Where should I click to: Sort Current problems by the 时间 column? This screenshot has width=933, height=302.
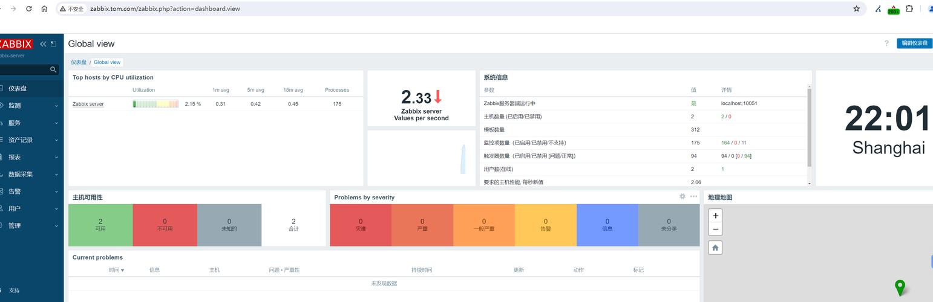point(116,270)
